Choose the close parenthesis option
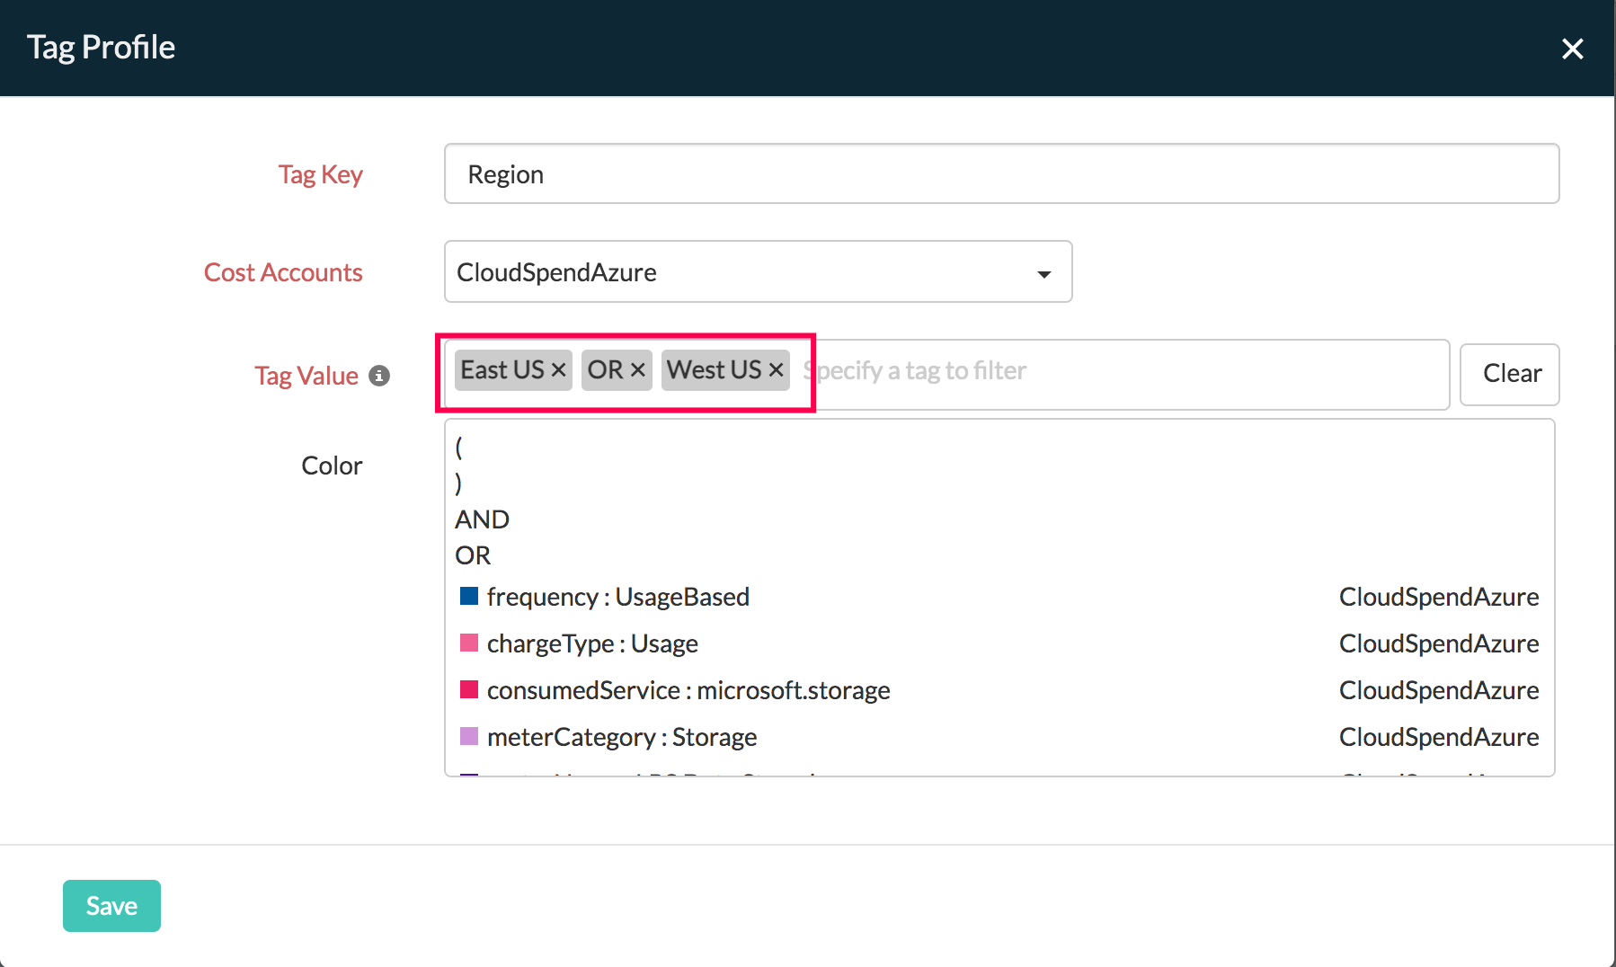 coord(459,483)
